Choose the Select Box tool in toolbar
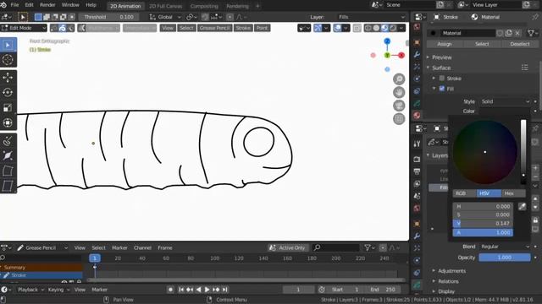Image resolution: width=542 pixels, height=304 pixels. 8,45
